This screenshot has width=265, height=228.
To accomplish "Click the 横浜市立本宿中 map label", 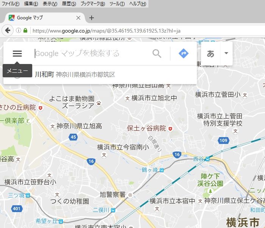I will 172,201.
